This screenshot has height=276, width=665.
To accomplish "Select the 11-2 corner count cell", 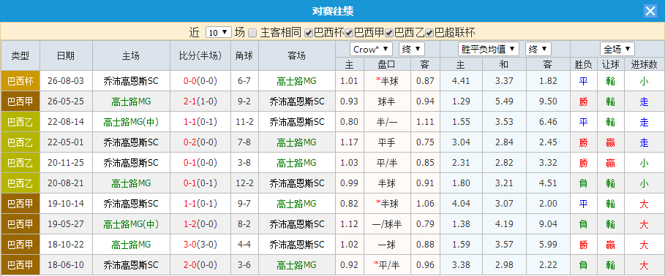I will click(244, 122).
